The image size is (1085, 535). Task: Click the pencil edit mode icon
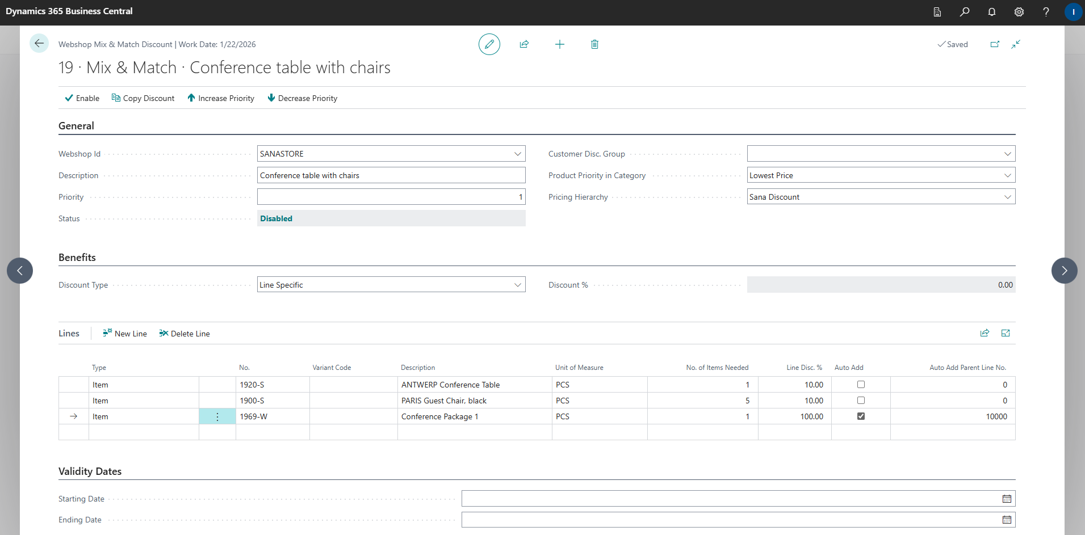click(489, 44)
